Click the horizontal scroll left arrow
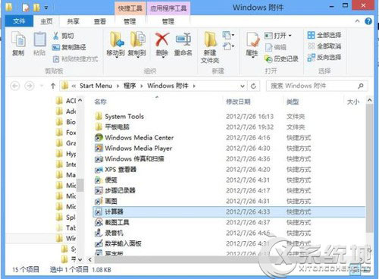This screenshot has height=279, width=379. click(90, 259)
